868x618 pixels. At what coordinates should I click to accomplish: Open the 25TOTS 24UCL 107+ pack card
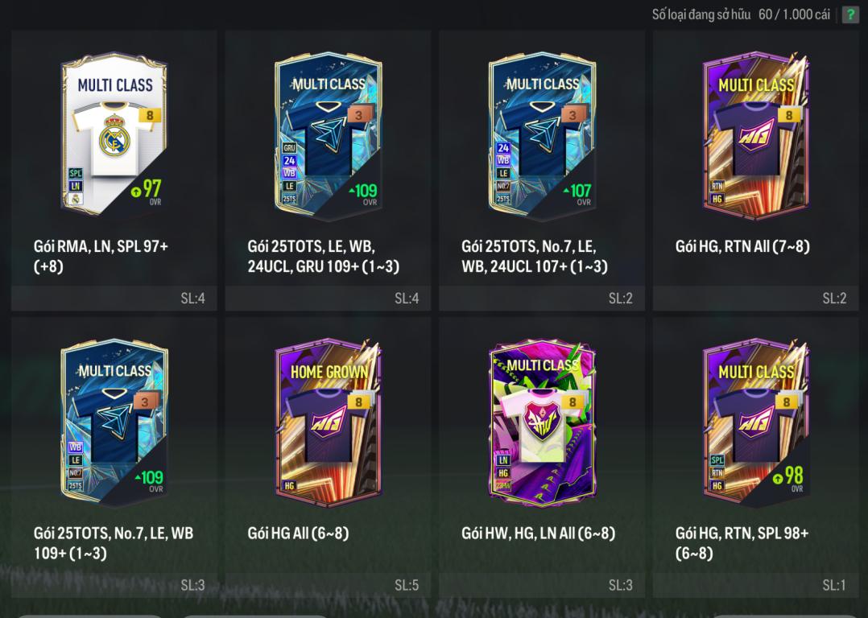[x=542, y=136]
